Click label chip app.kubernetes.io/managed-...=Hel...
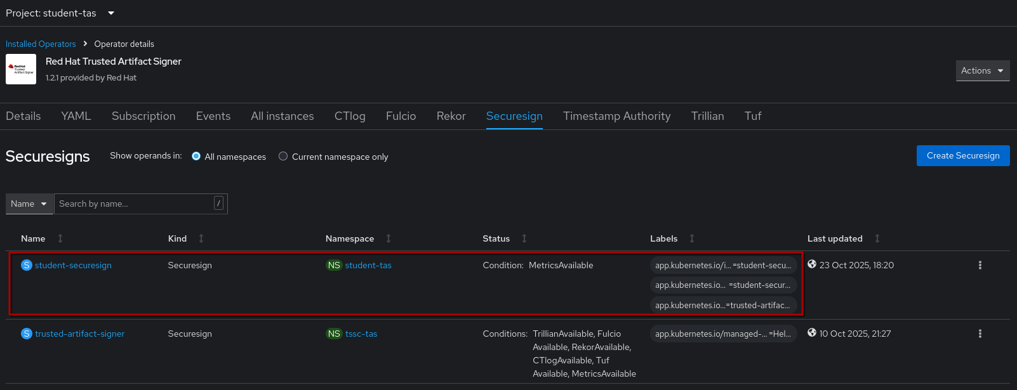The height and width of the screenshot is (390, 1017). [x=723, y=334]
